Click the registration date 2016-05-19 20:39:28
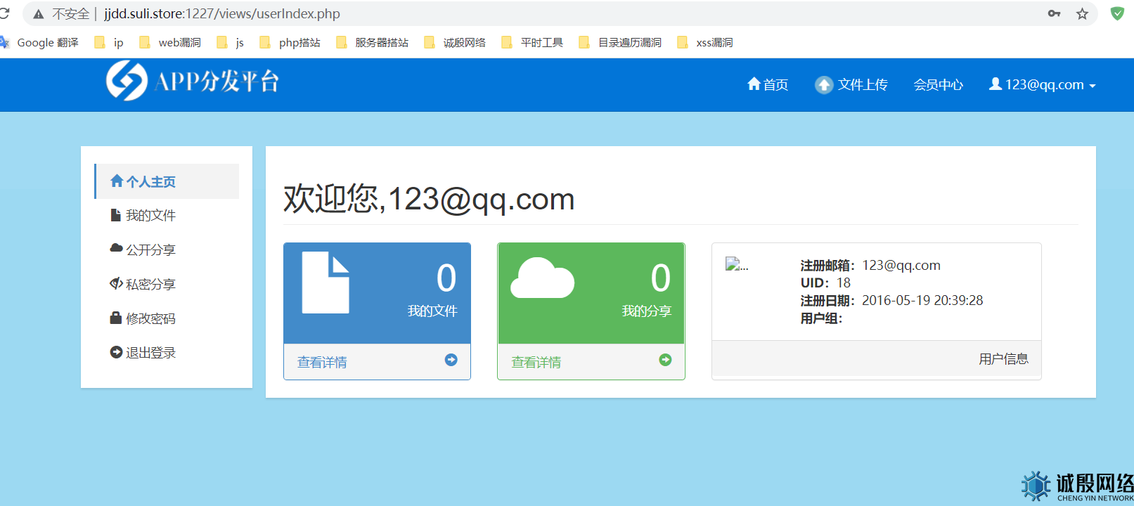This screenshot has height=506, width=1134. tap(922, 300)
